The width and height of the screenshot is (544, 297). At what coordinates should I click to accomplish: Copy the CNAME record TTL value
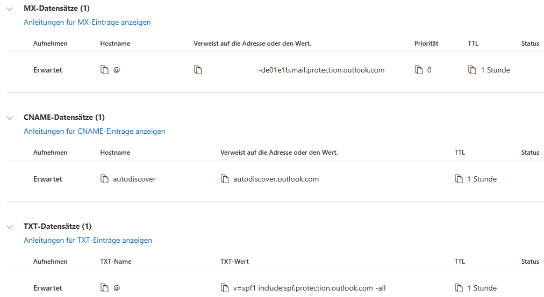click(459, 179)
